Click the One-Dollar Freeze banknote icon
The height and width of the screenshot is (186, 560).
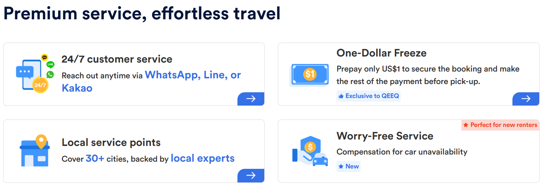click(310, 74)
